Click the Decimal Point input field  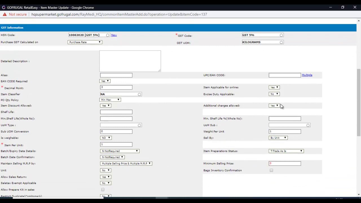click(116, 87)
